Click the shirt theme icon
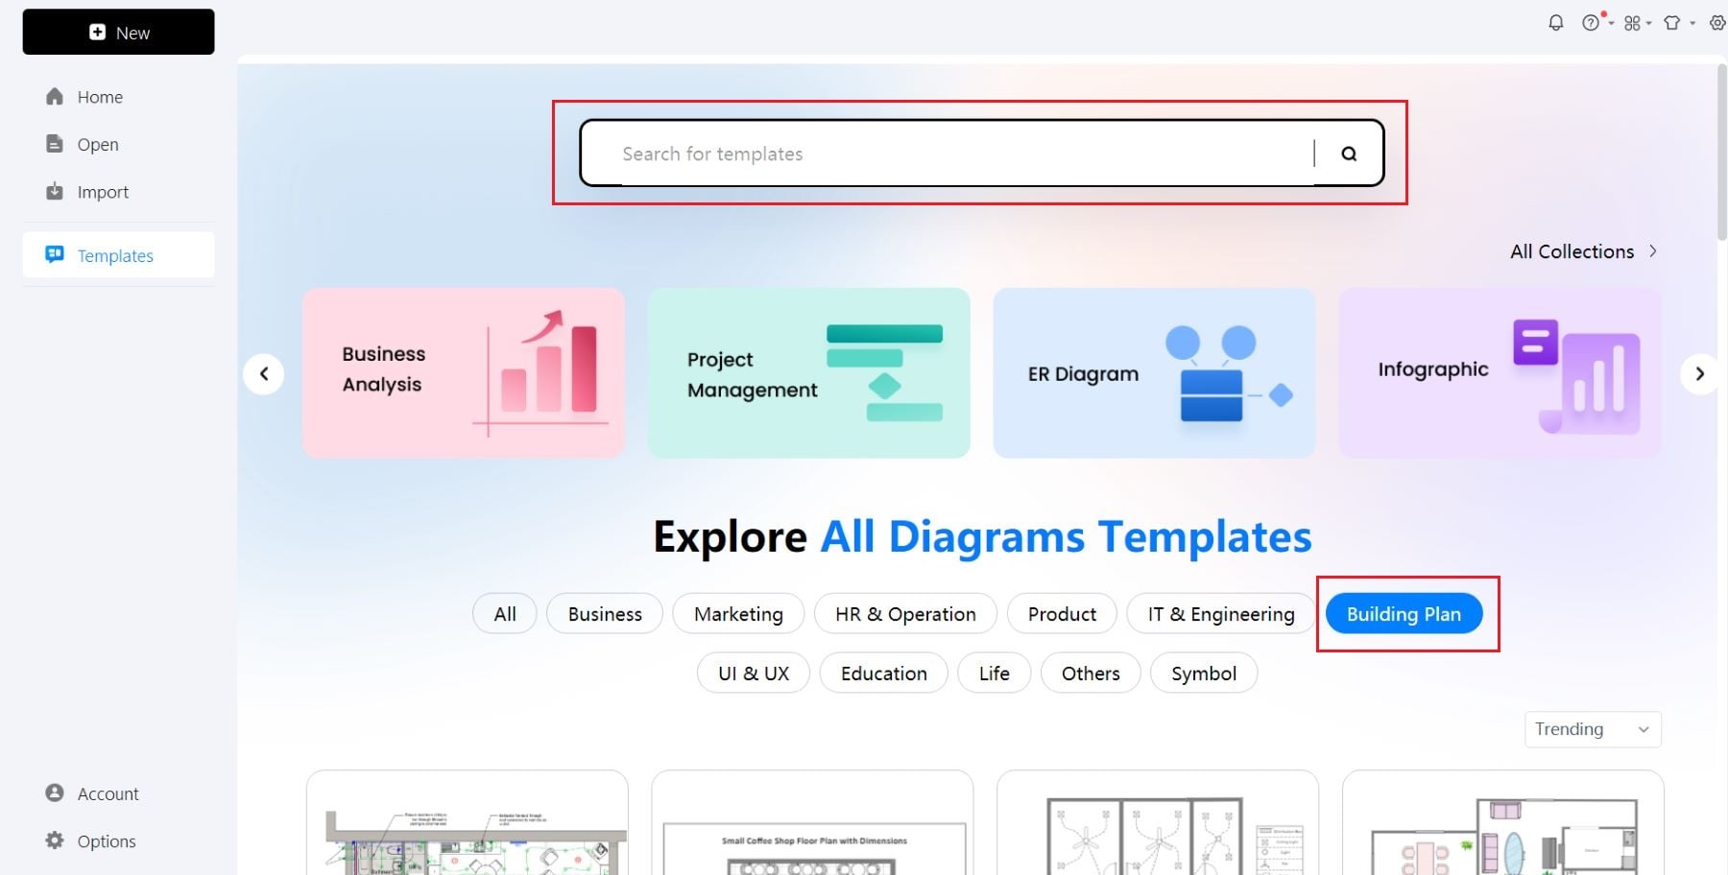This screenshot has width=1728, height=875. pyautogui.click(x=1672, y=23)
